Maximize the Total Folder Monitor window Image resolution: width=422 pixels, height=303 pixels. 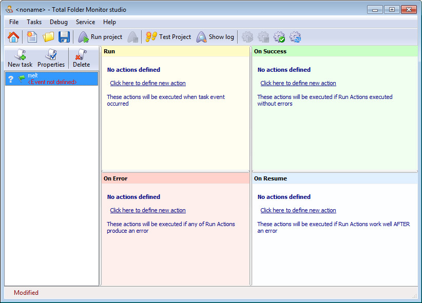point(392,10)
